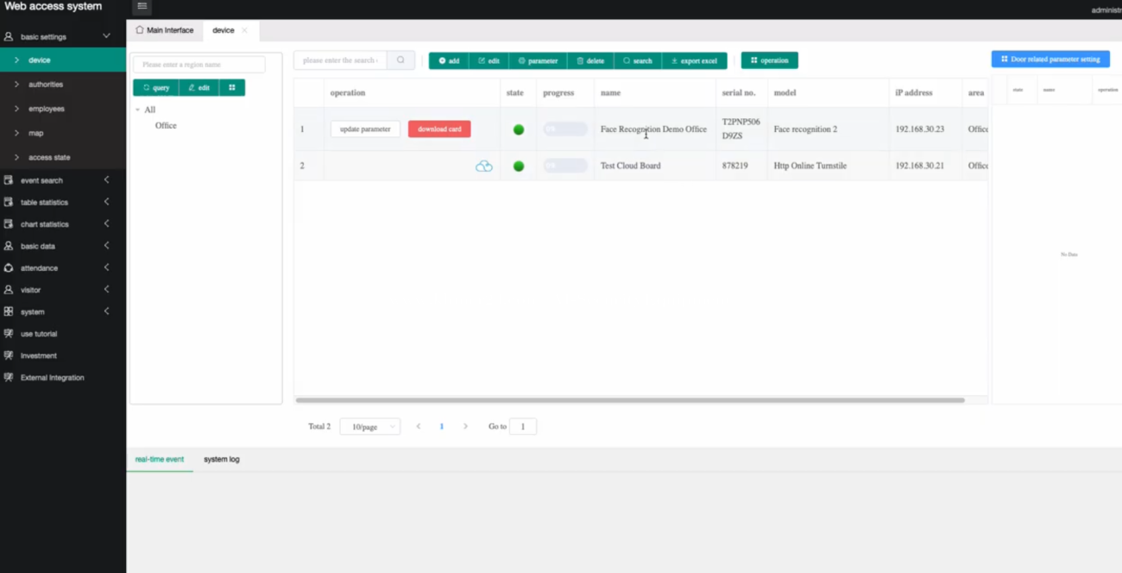Click the export excel toolbar icon
Image resolution: width=1122 pixels, height=573 pixels.
click(672, 60)
